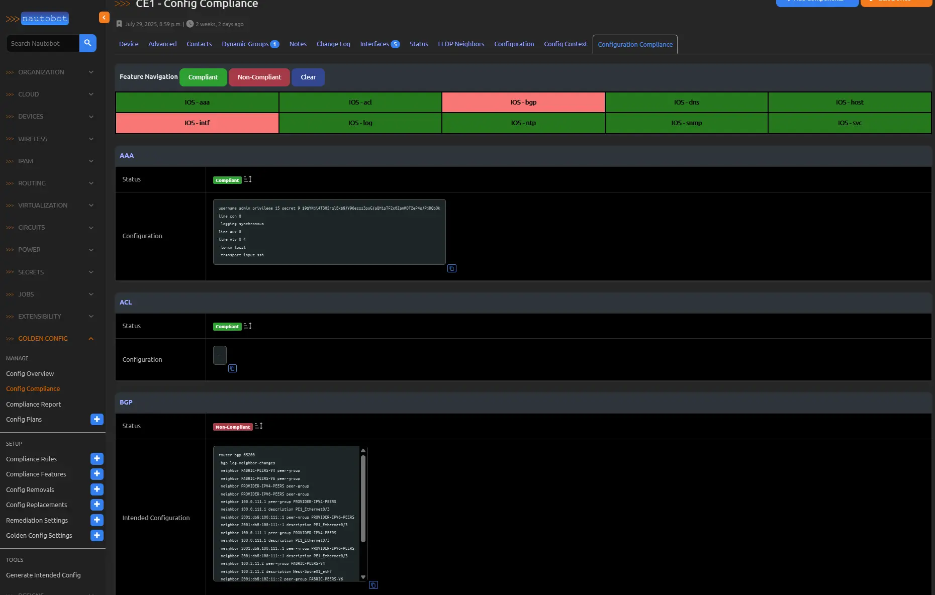Image resolution: width=935 pixels, height=595 pixels.
Task: Add a new Config Plan
Action: coord(97,419)
